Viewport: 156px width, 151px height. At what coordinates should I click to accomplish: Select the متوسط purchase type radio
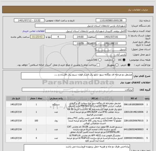coord(117,65)
